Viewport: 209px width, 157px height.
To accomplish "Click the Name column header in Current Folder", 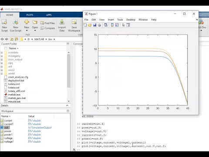I will (13, 48).
